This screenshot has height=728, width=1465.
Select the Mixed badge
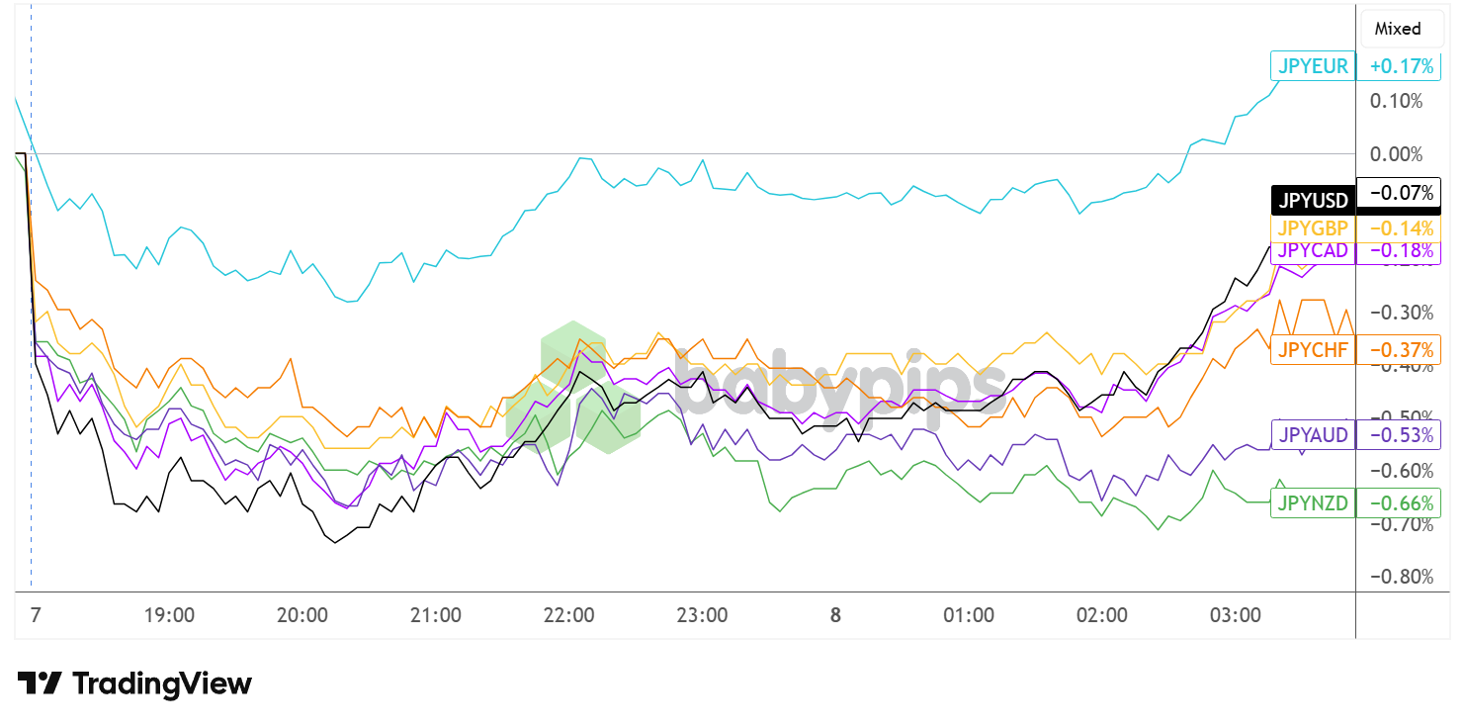pyautogui.click(x=1398, y=29)
